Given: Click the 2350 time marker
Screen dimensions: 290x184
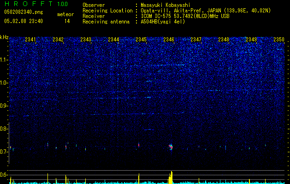Looking at the screenshot, I should 279,39.
